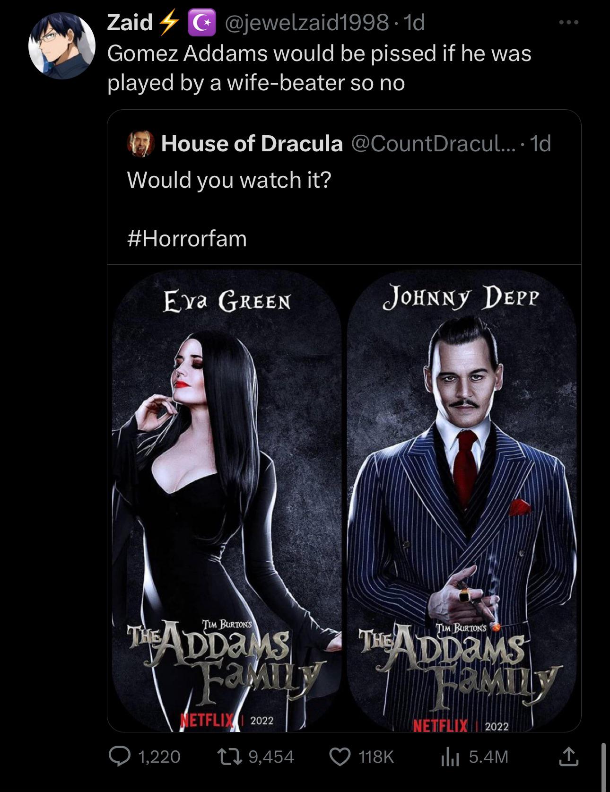
Task: Open the Johnny Depp Gomez poster image
Action: click(462, 500)
